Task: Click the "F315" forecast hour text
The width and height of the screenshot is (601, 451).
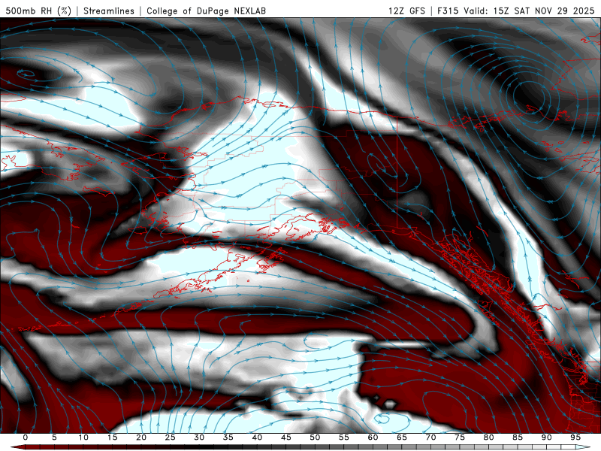Action: point(448,11)
